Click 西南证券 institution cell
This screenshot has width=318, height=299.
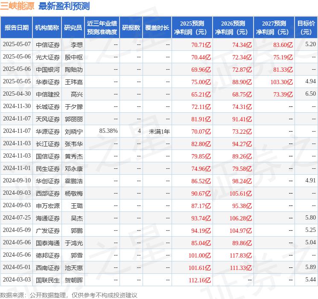tap(48, 268)
